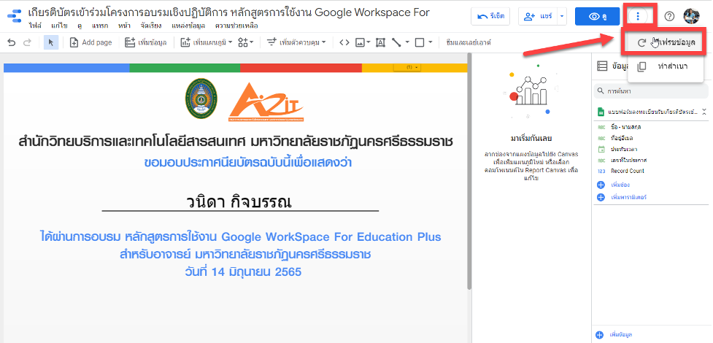Open the image insert dropdown
713x343 pixels.
point(363,42)
